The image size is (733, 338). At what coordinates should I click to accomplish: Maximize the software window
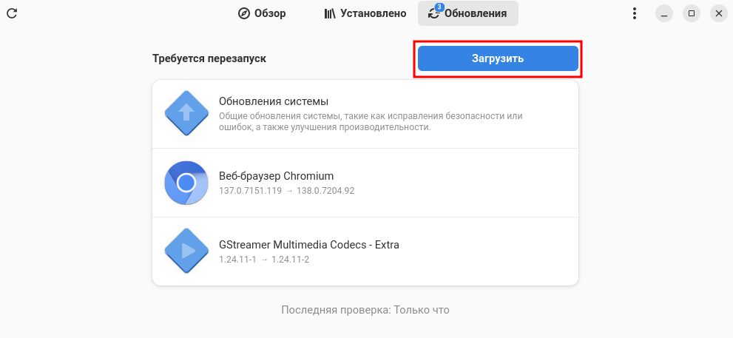pyautogui.click(x=691, y=13)
